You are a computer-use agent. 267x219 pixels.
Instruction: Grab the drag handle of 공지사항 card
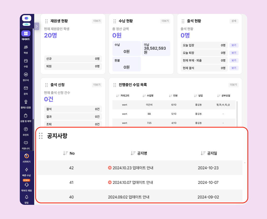click(x=41, y=136)
